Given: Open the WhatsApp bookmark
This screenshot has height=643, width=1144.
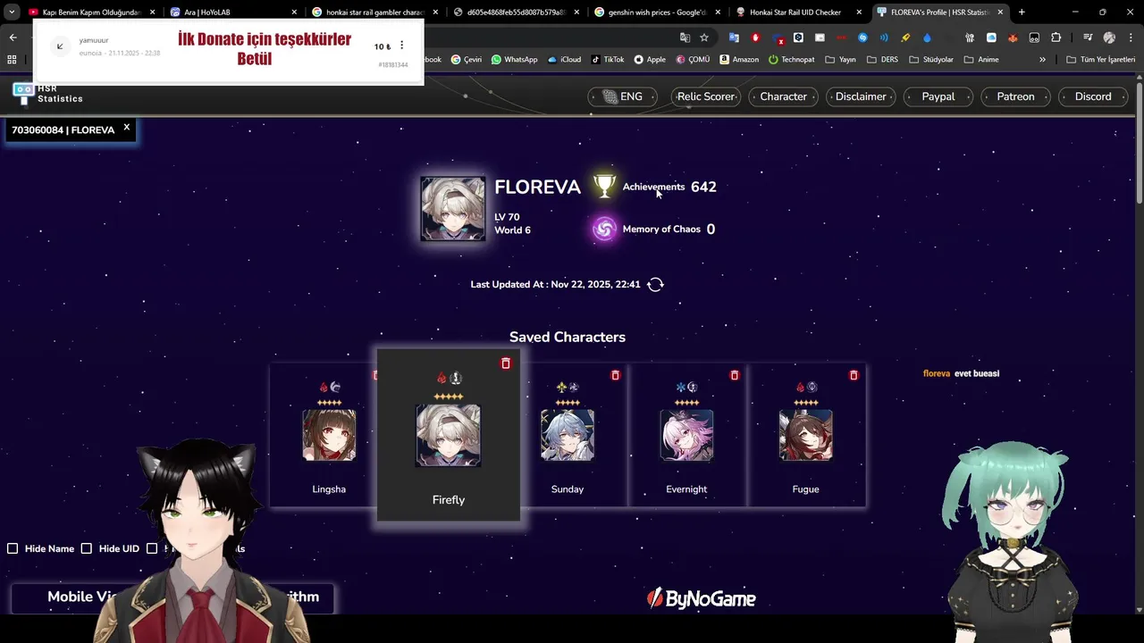Looking at the screenshot, I should pyautogui.click(x=514, y=59).
